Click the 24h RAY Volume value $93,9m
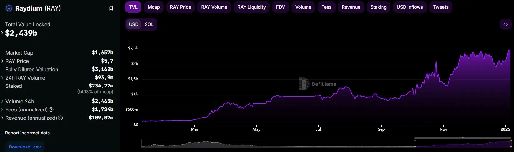Screen dimensions: 514x152 104,77
